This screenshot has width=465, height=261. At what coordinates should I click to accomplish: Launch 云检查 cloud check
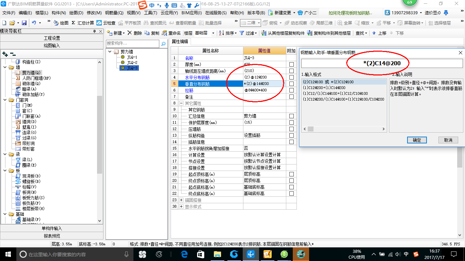coord(106,23)
